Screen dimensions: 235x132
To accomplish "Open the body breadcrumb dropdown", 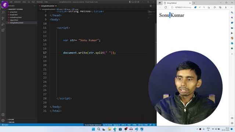I will (68, 9).
